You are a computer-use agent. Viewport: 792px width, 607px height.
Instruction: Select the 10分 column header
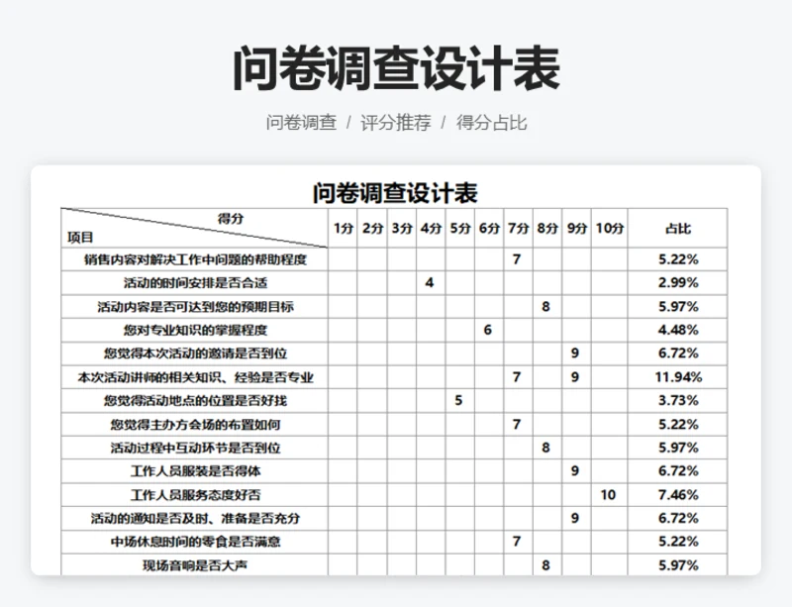coord(610,229)
